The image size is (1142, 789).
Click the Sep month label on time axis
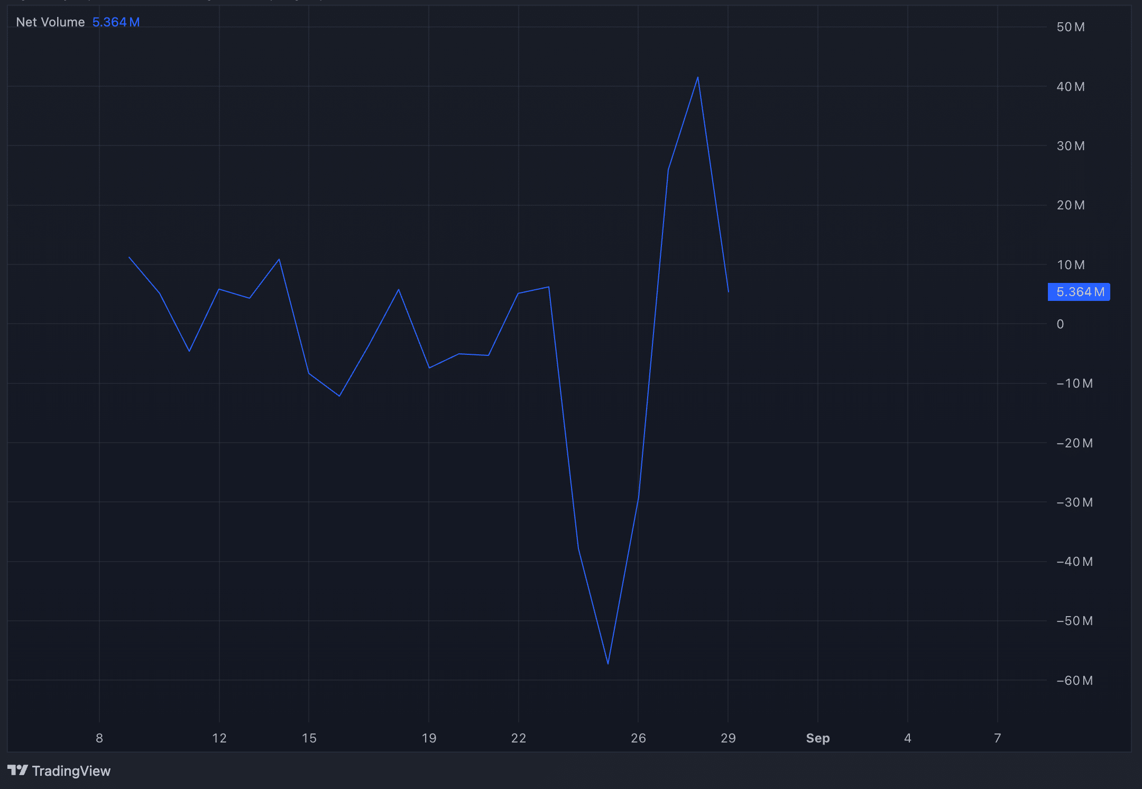tap(818, 738)
